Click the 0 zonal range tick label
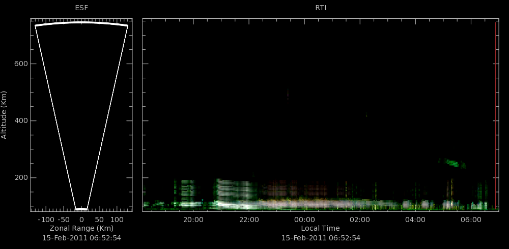Image resolution: width=509 pixels, height=249 pixels. [81, 220]
